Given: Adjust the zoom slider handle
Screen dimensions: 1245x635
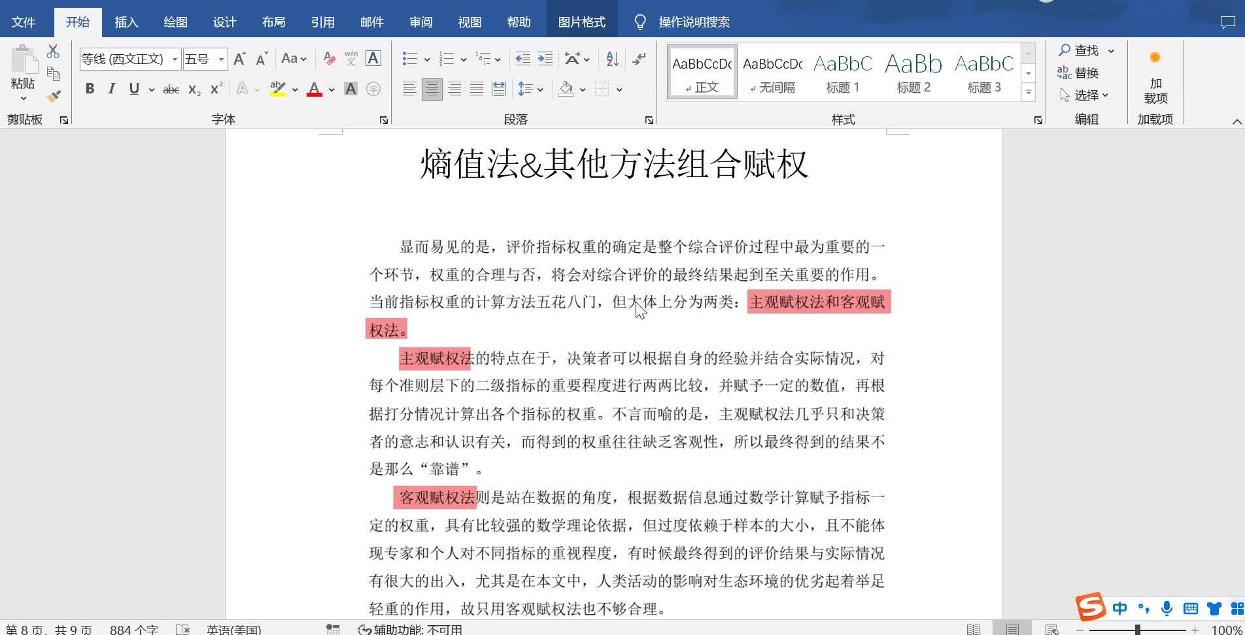Looking at the screenshot, I should (x=1138, y=630).
